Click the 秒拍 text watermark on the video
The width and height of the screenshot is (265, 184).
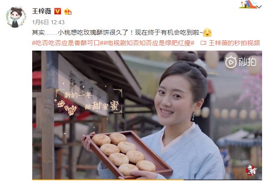coord(247,62)
